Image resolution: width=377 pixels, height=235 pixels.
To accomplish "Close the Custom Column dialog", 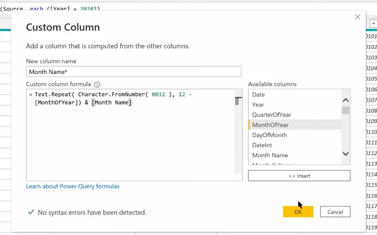I will click(358, 17).
